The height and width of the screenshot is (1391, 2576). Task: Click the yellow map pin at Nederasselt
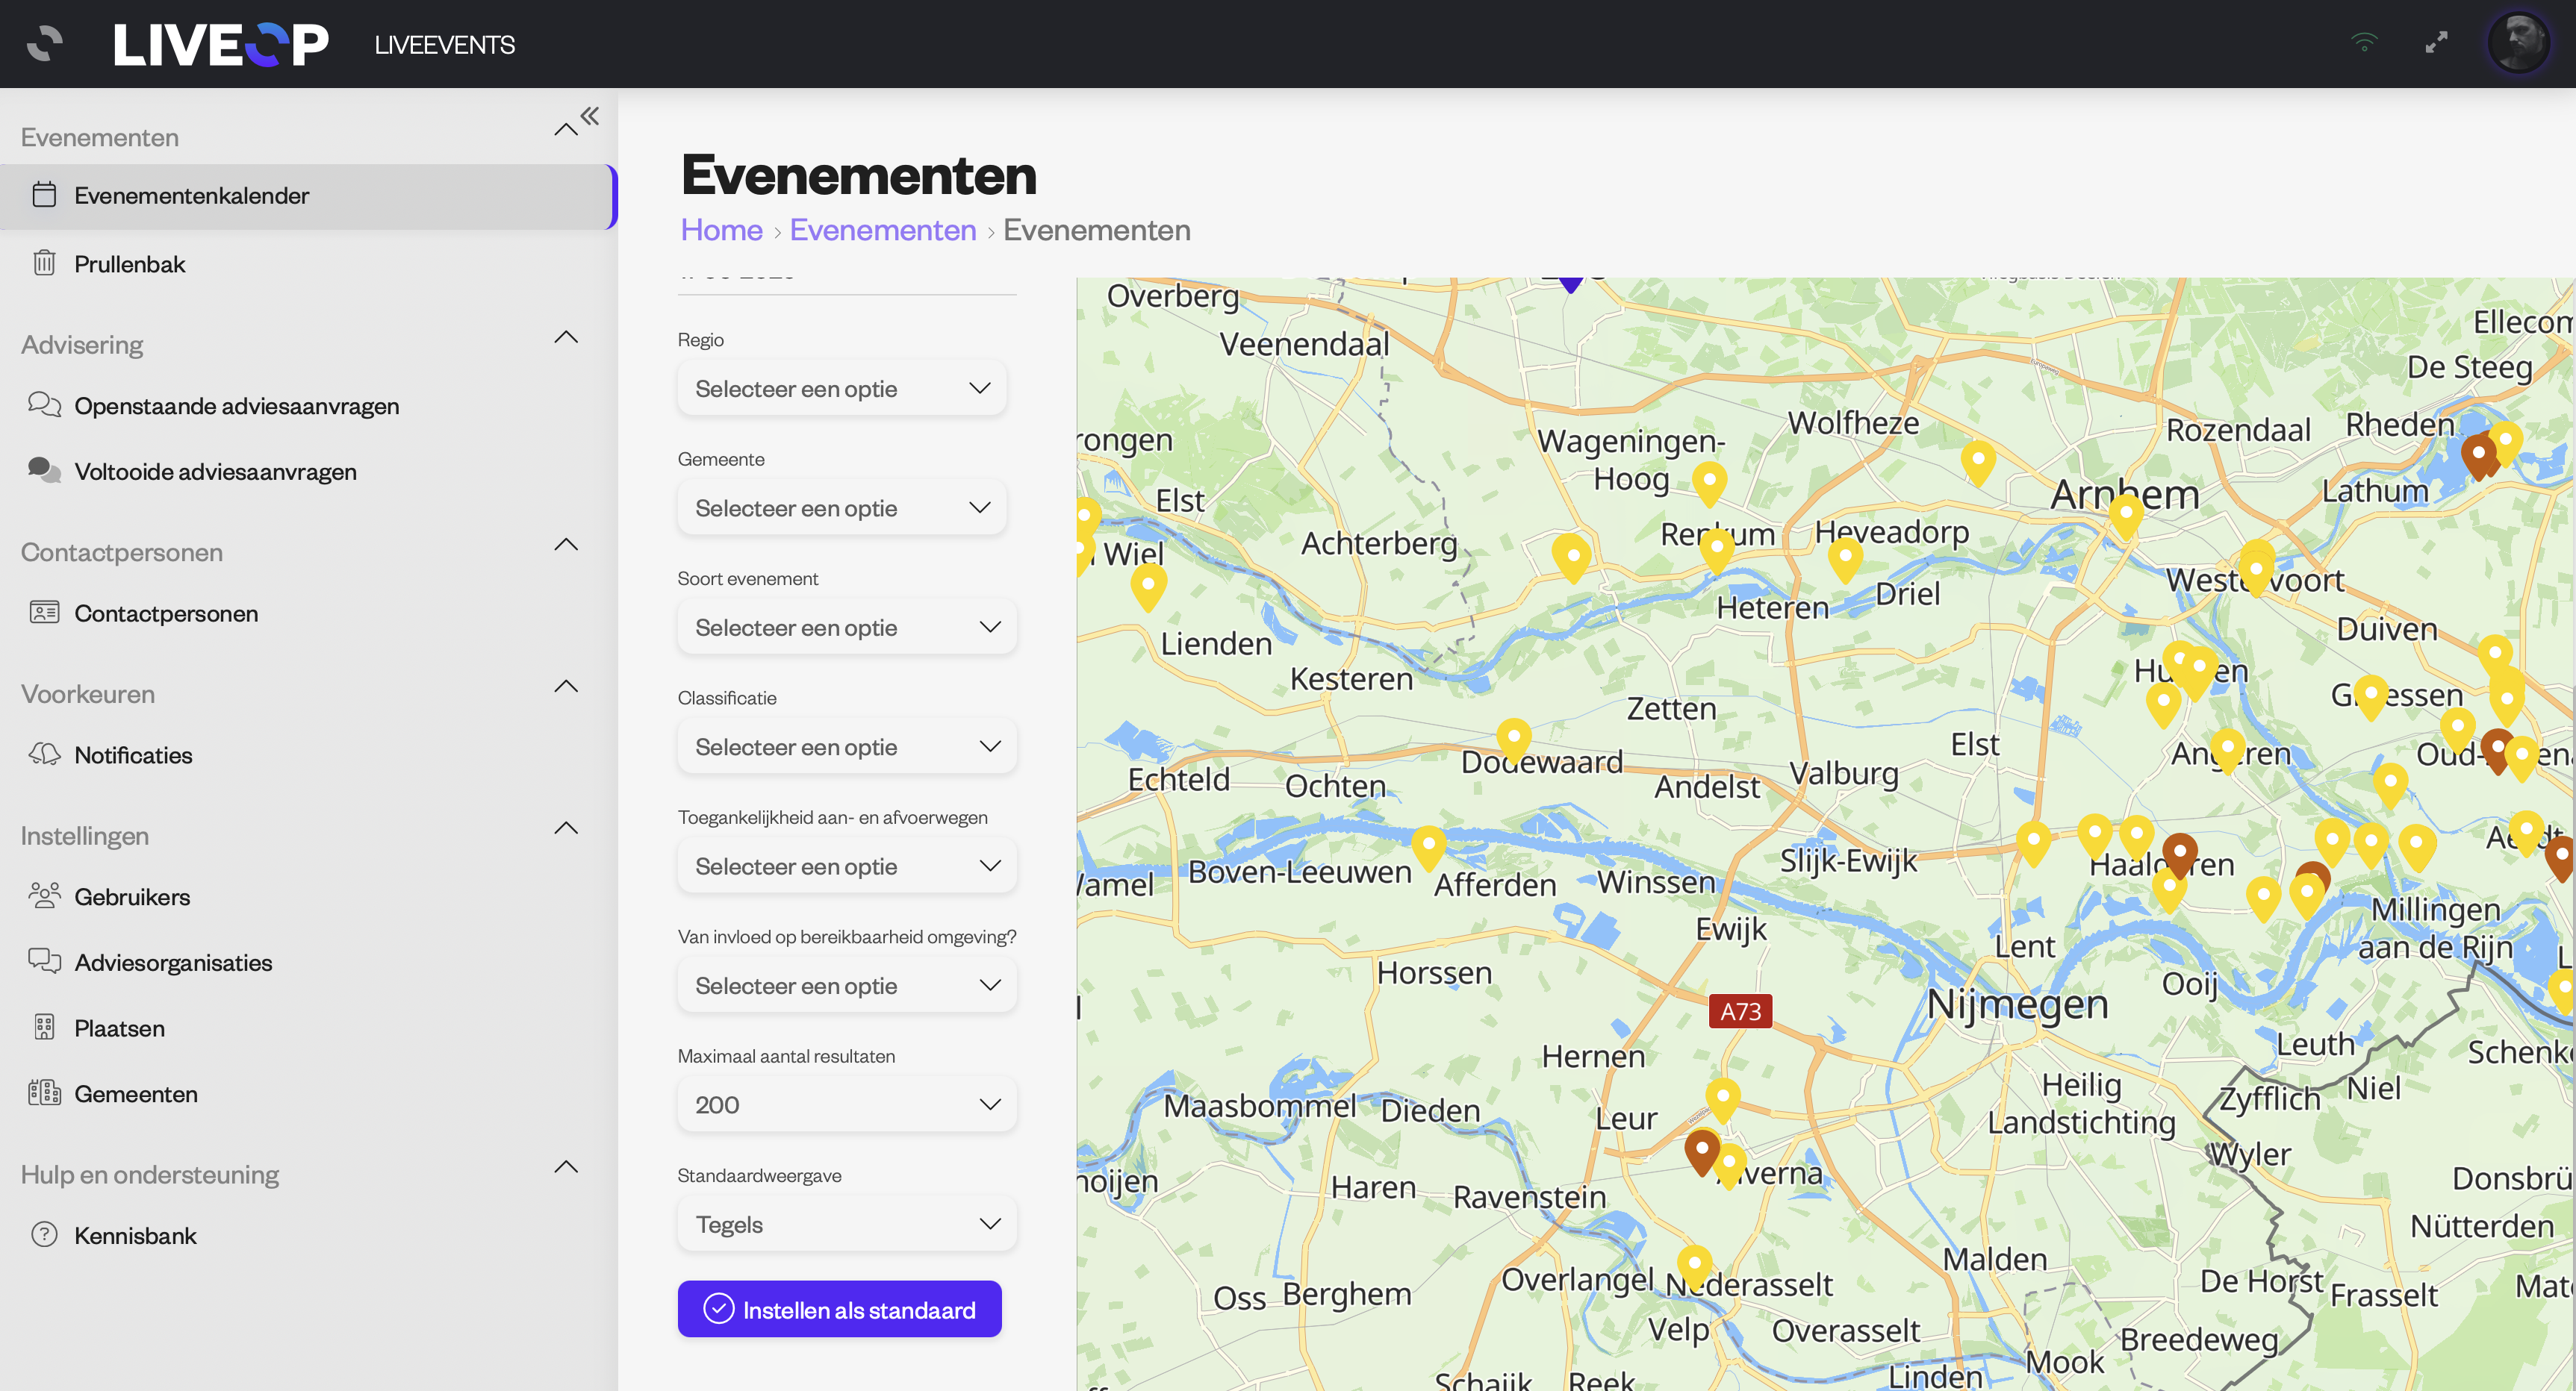(1694, 1268)
